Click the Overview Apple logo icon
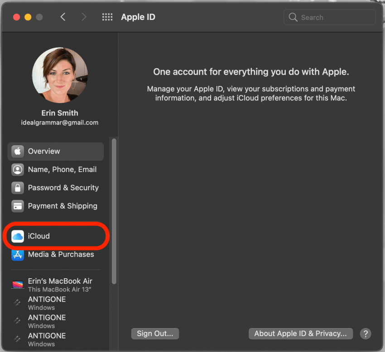Image resolution: width=385 pixels, height=352 pixels. click(x=18, y=152)
